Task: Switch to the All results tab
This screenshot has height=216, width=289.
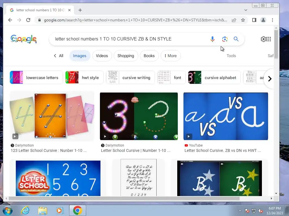Action: 59,56
